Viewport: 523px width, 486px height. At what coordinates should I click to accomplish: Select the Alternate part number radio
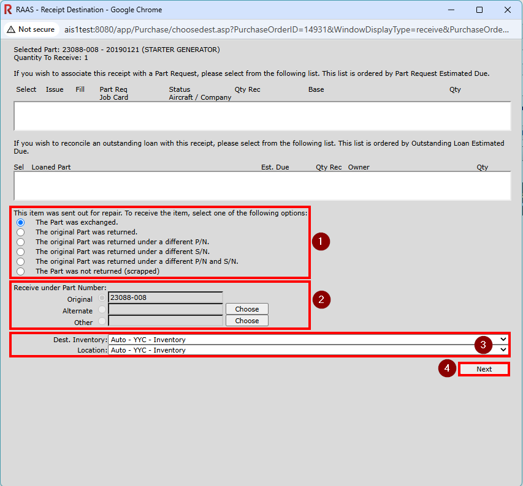[x=102, y=310]
